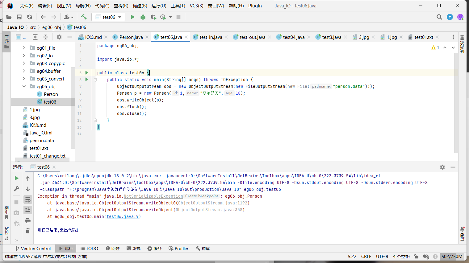The width and height of the screenshot is (469, 263).
Task: Click the IDE update arrow icon
Action: (x=450, y=17)
